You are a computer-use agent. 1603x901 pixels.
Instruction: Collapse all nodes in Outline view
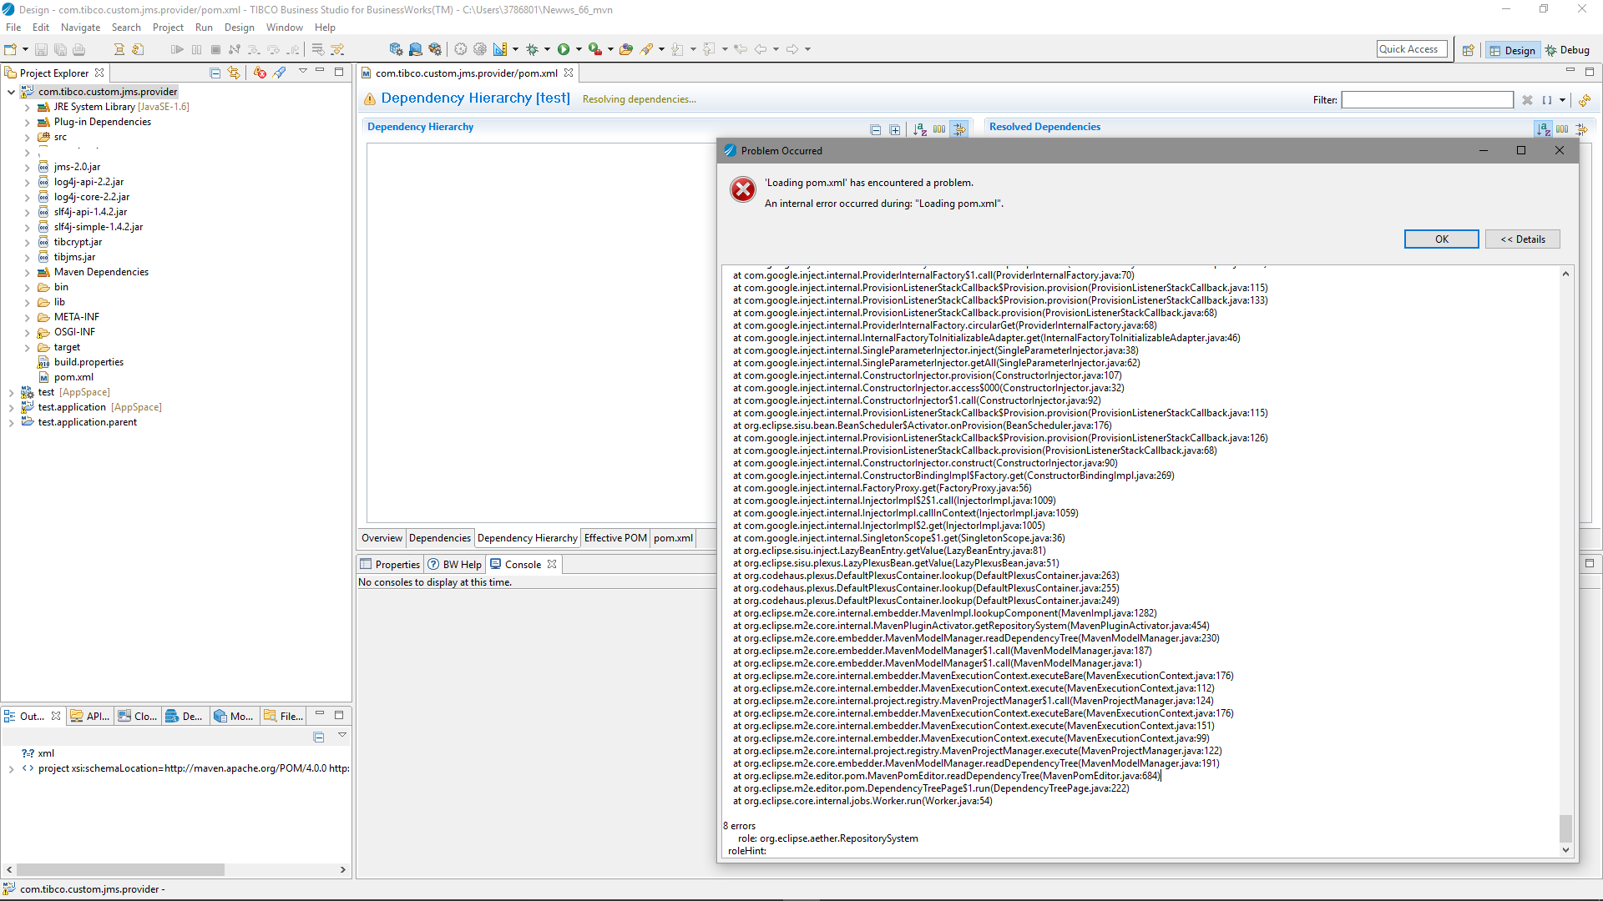click(x=319, y=737)
